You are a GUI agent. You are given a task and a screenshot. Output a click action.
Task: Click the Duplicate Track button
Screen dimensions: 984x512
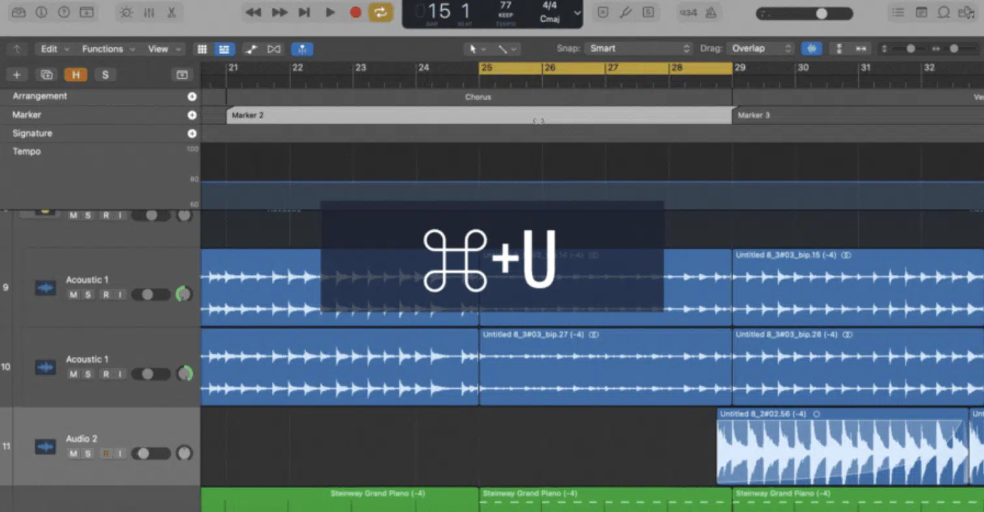(x=46, y=75)
